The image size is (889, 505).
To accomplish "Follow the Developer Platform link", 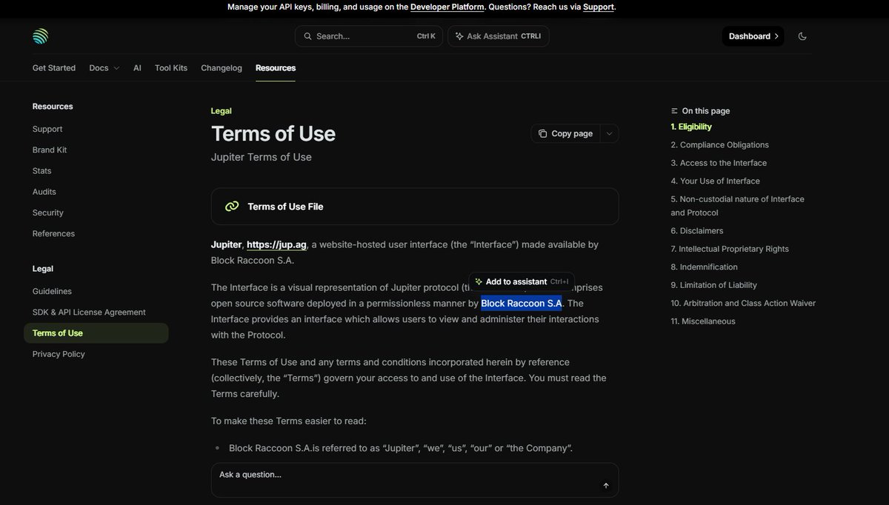I will tap(447, 7).
